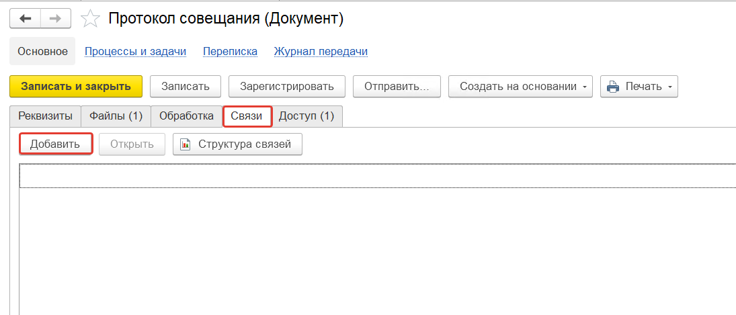Select the Связи tab
Image resolution: width=736 pixels, height=315 pixels.
(x=247, y=116)
